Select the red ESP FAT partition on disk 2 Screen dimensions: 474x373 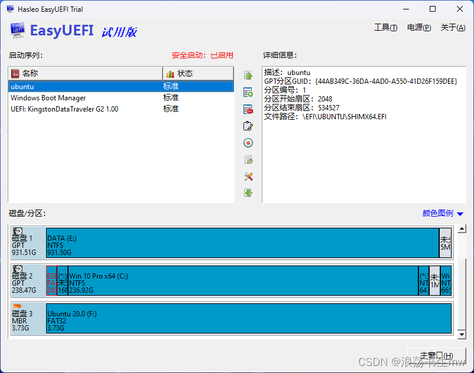pyautogui.click(x=51, y=280)
